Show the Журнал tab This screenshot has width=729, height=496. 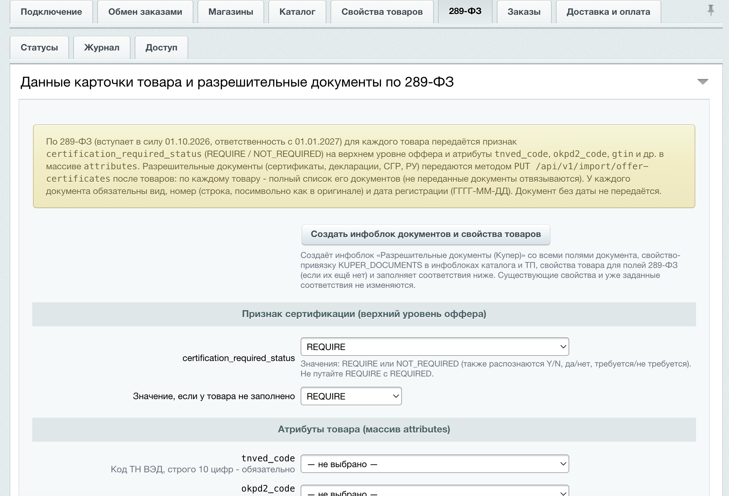click(102, 47)
